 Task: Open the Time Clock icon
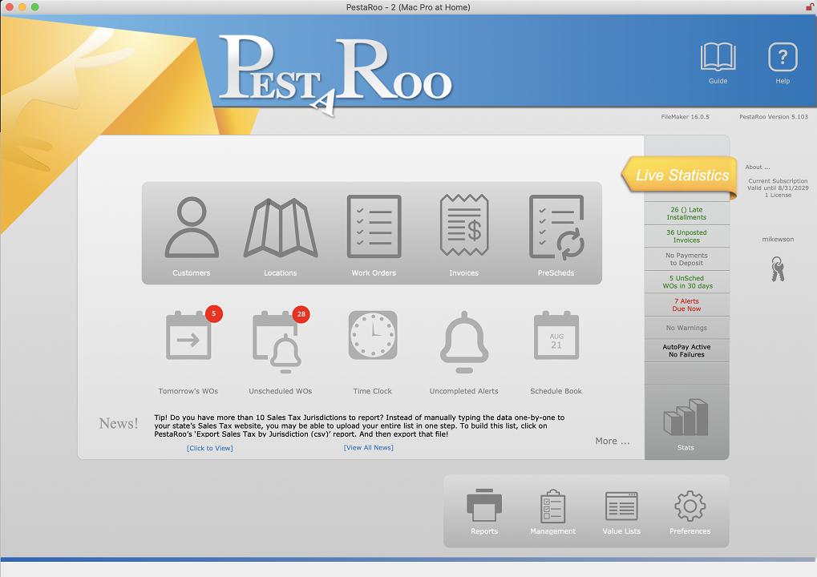[373, 335]
